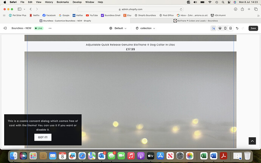Open the collection template dropdown

click(x=146, y=28)
